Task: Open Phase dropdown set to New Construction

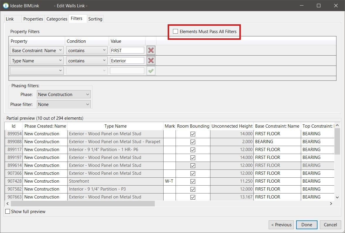Action: [63, 94]
